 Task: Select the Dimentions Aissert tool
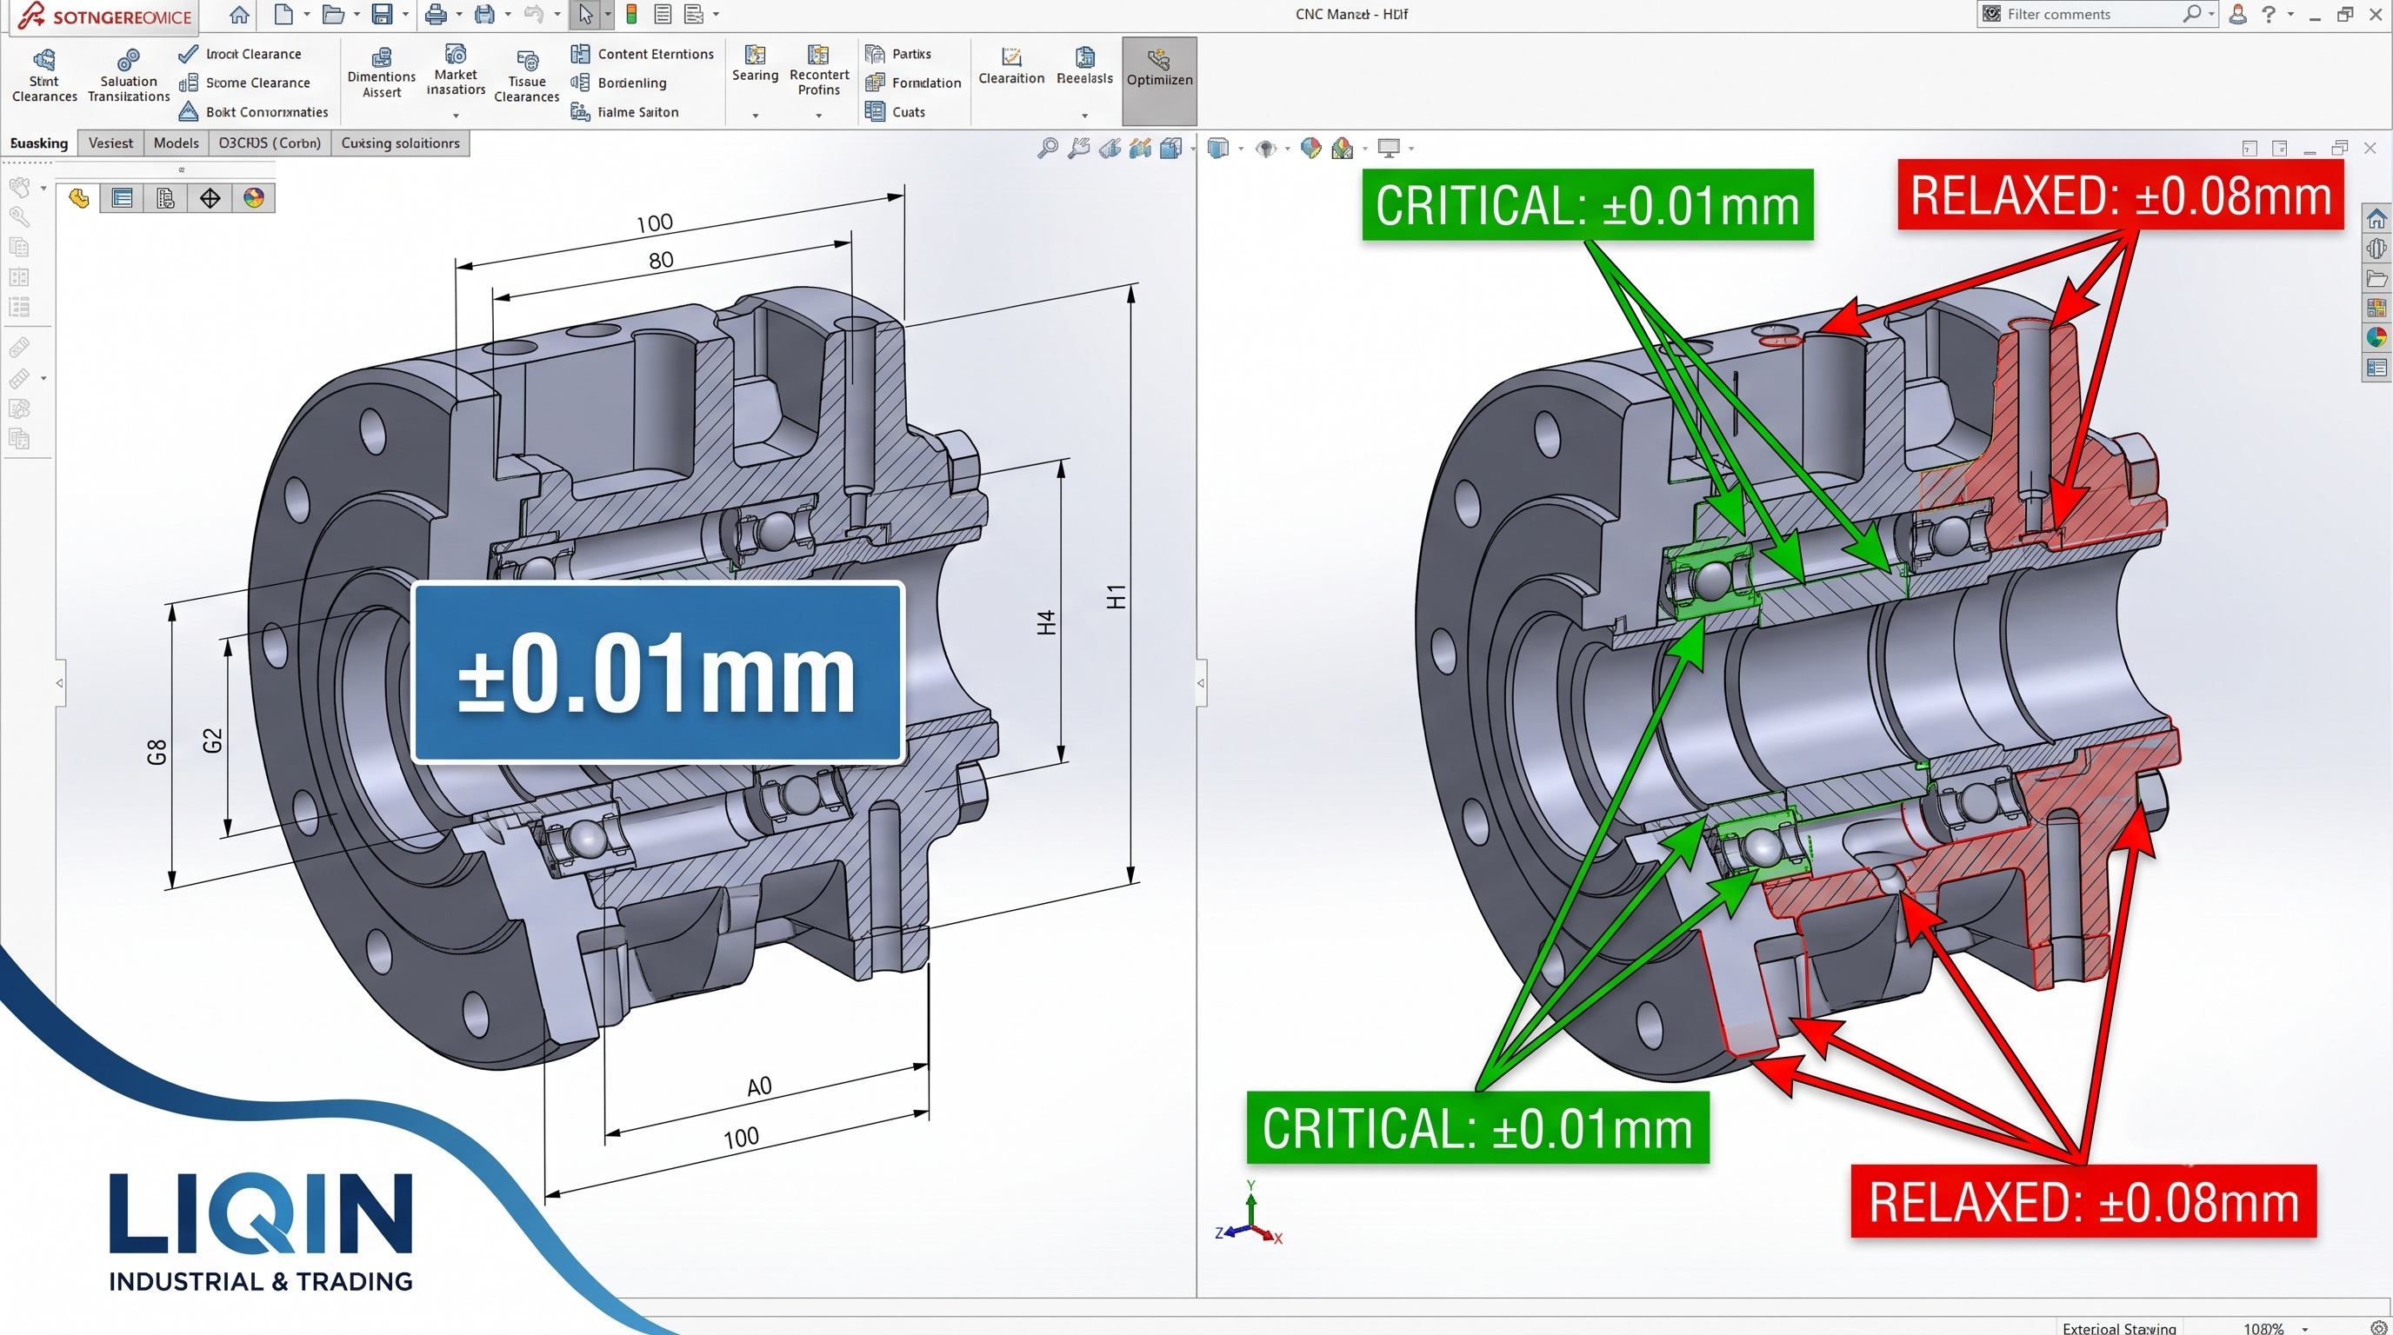381,73
